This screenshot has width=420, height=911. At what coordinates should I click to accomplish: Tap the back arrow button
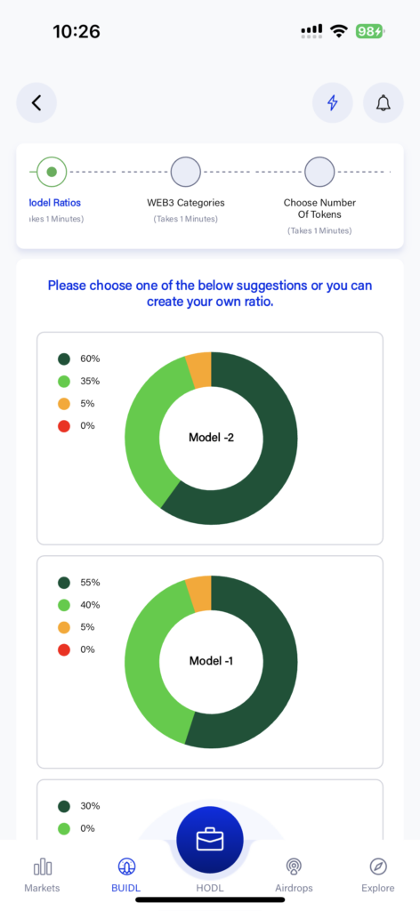(36, 103)
